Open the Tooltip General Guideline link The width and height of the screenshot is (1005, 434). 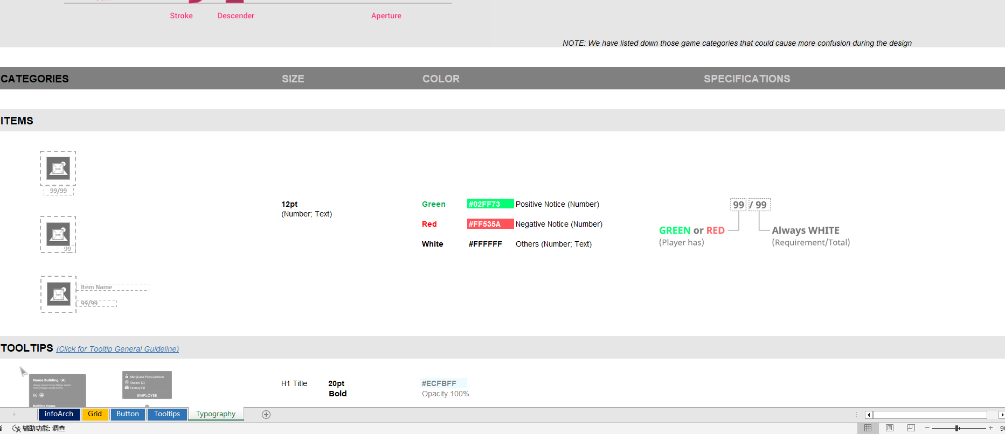pos(117,349)
